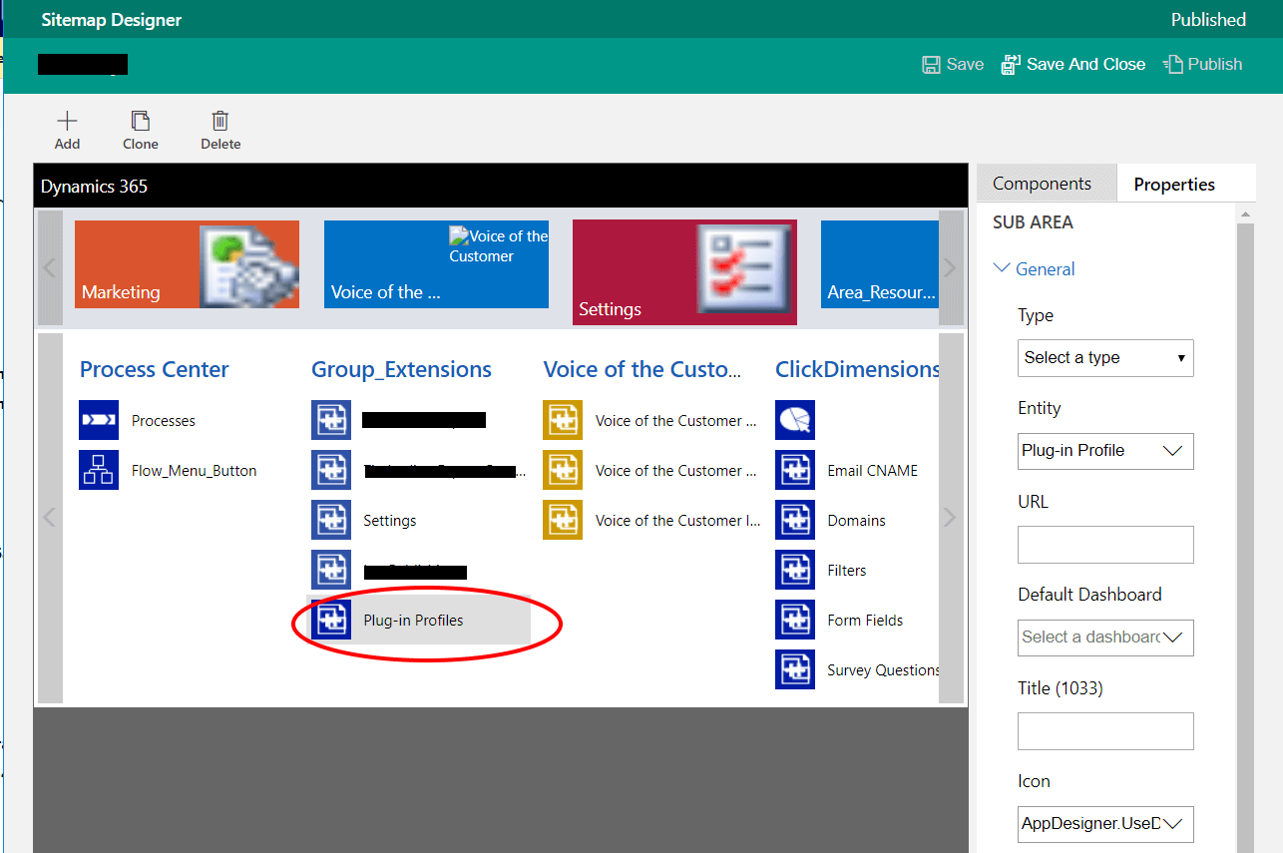Click the Plug-in Profiles label
Image resolution: width=1283 pixels, height=853 pixels.
413,621
